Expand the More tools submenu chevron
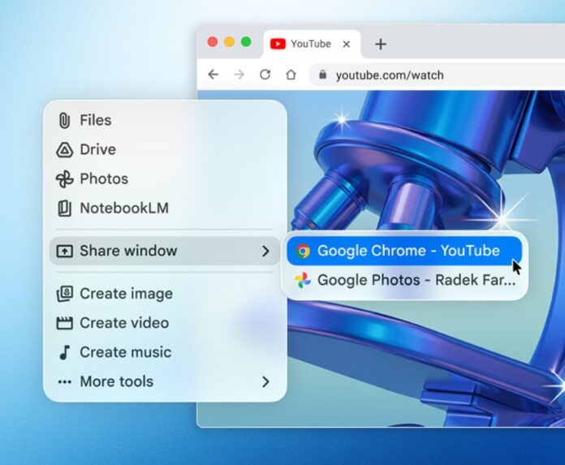565x465 pixels. coord(265,381)
